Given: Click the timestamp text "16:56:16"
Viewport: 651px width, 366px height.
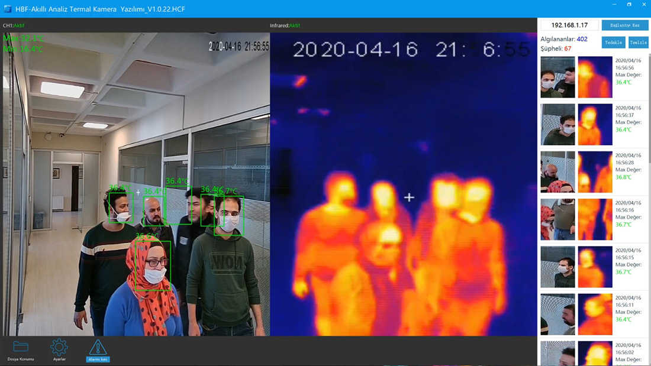Looking at the screenshot, I should [624, 210].
